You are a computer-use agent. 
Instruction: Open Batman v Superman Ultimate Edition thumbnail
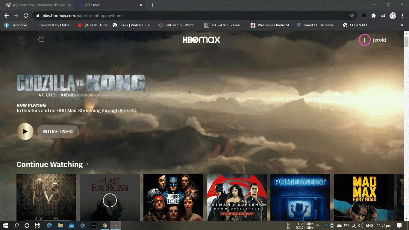(237, 198)
